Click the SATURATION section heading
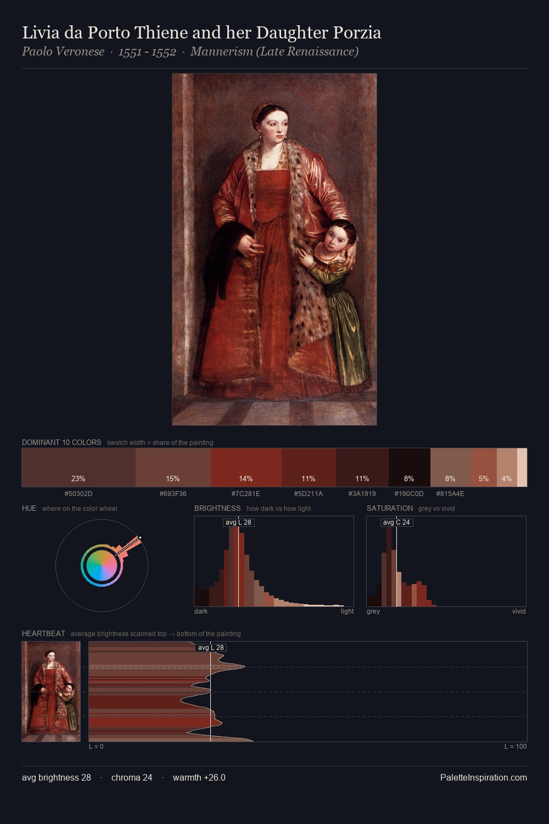549x824 pixels. click(x=390, y=508)
